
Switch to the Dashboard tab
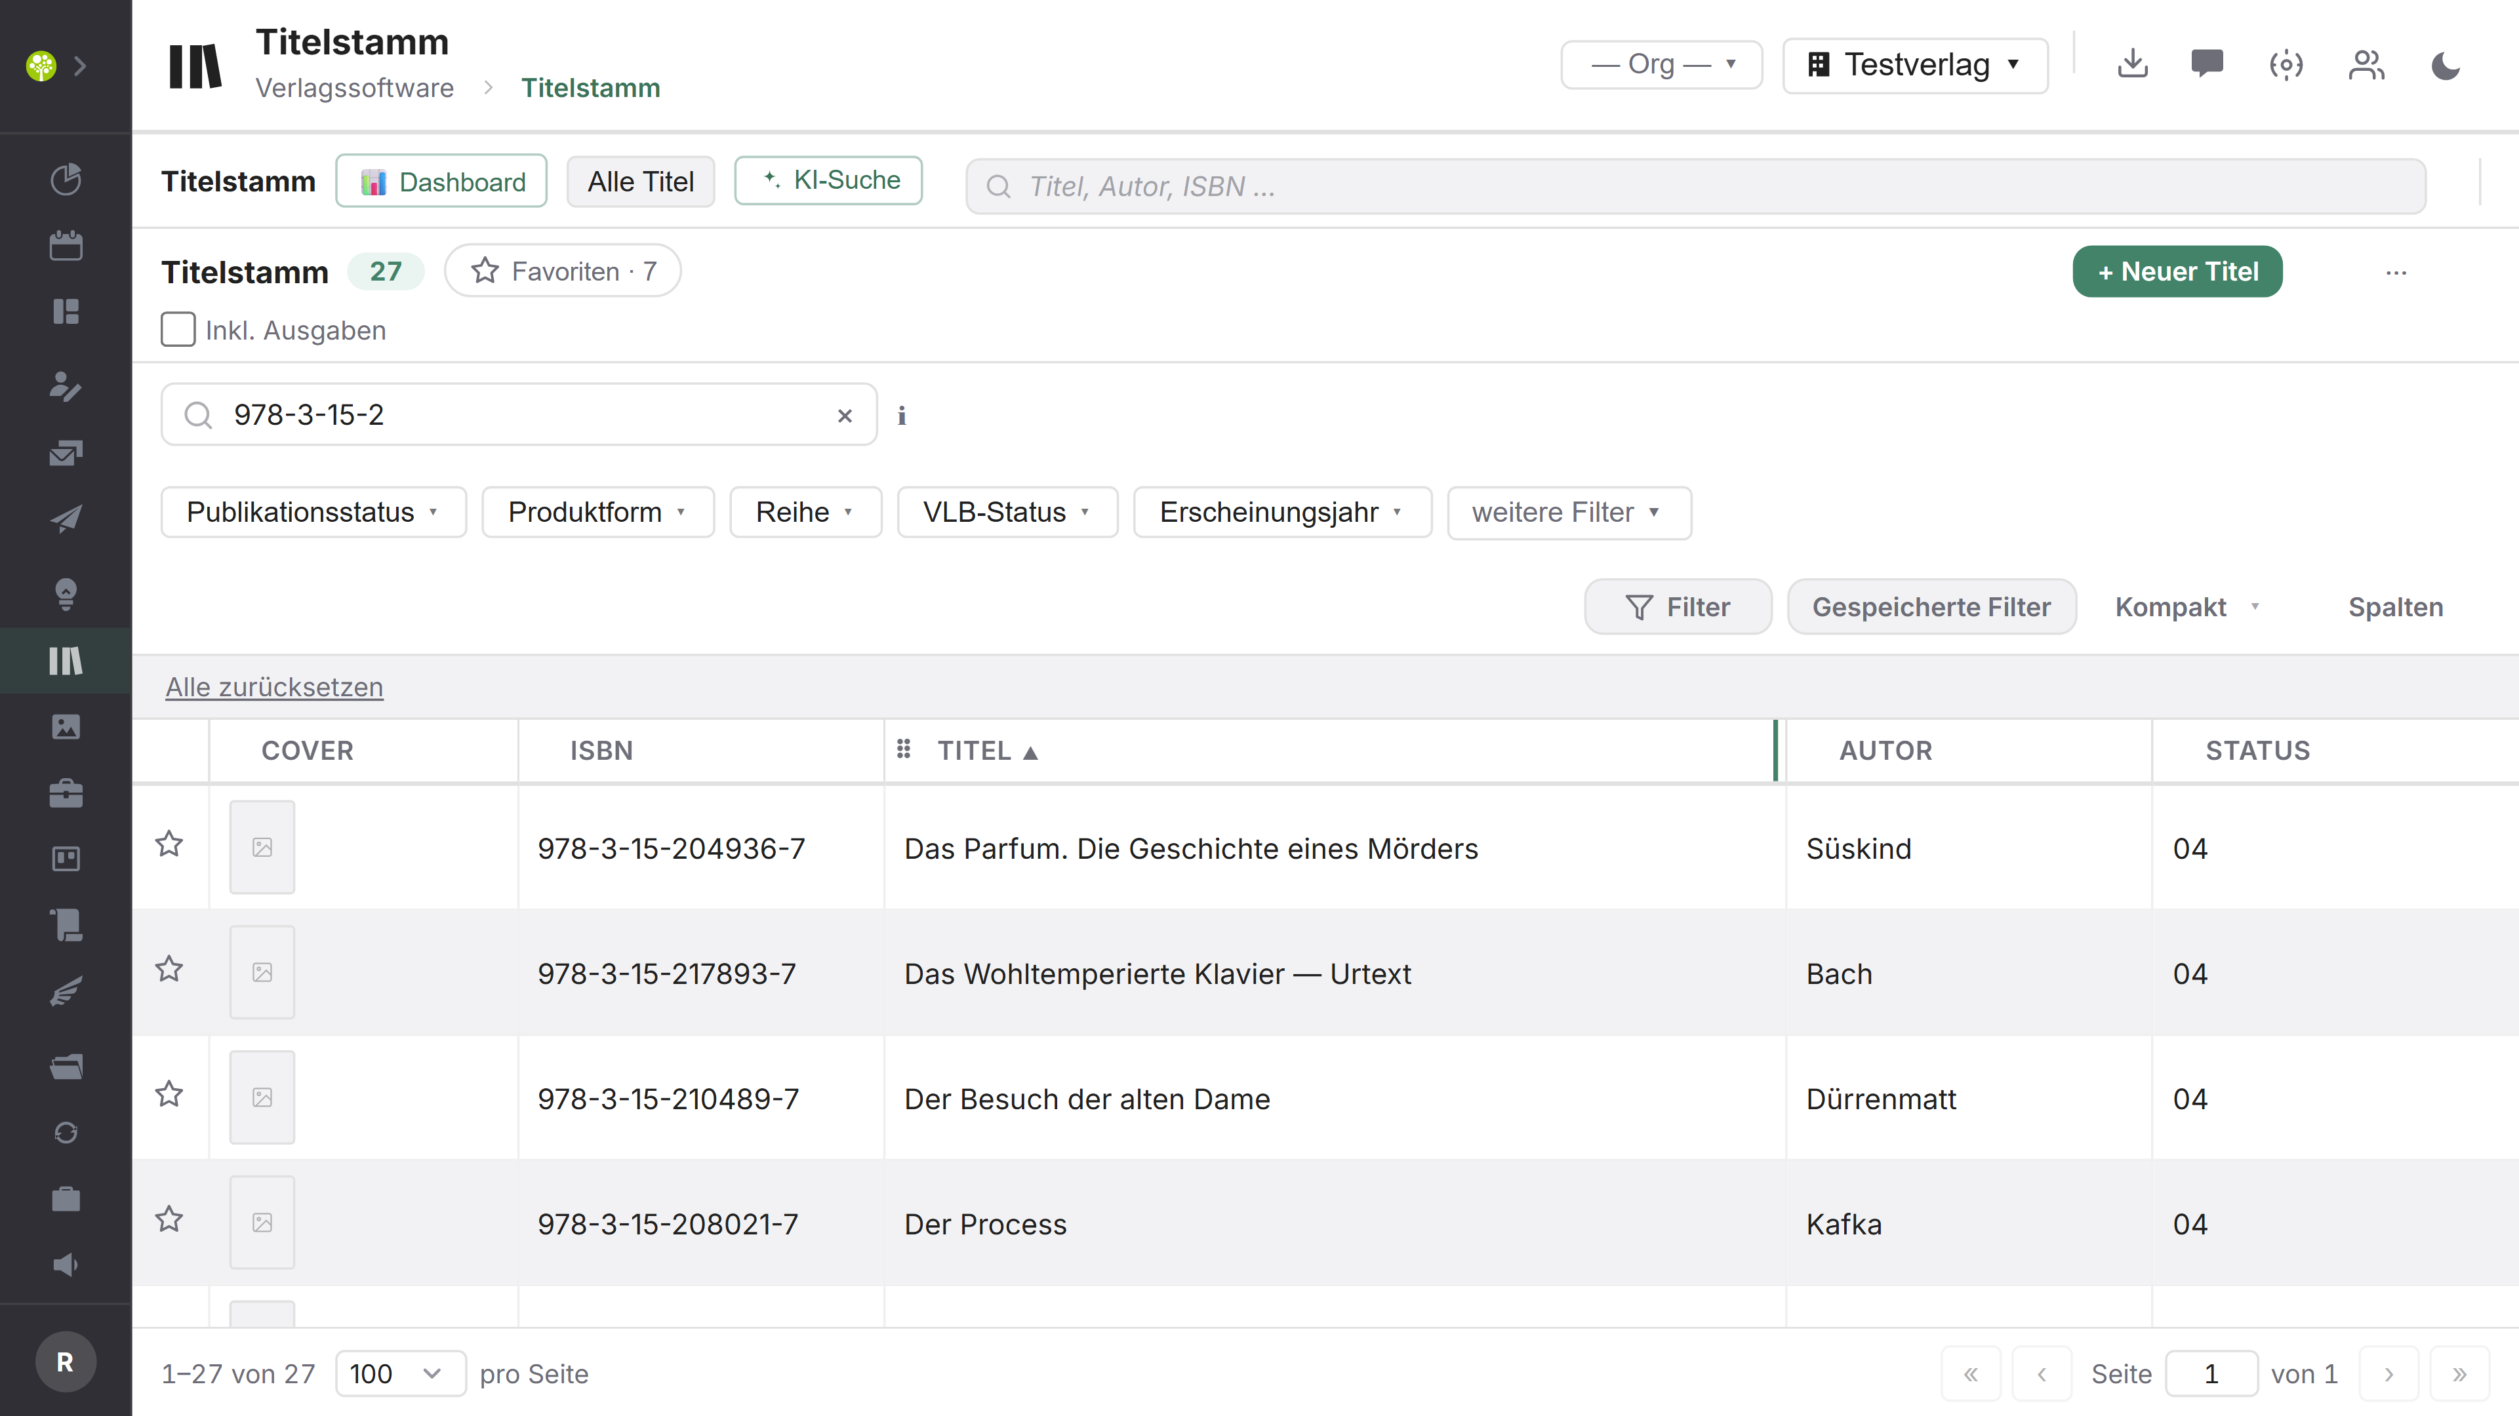[441, 181]
